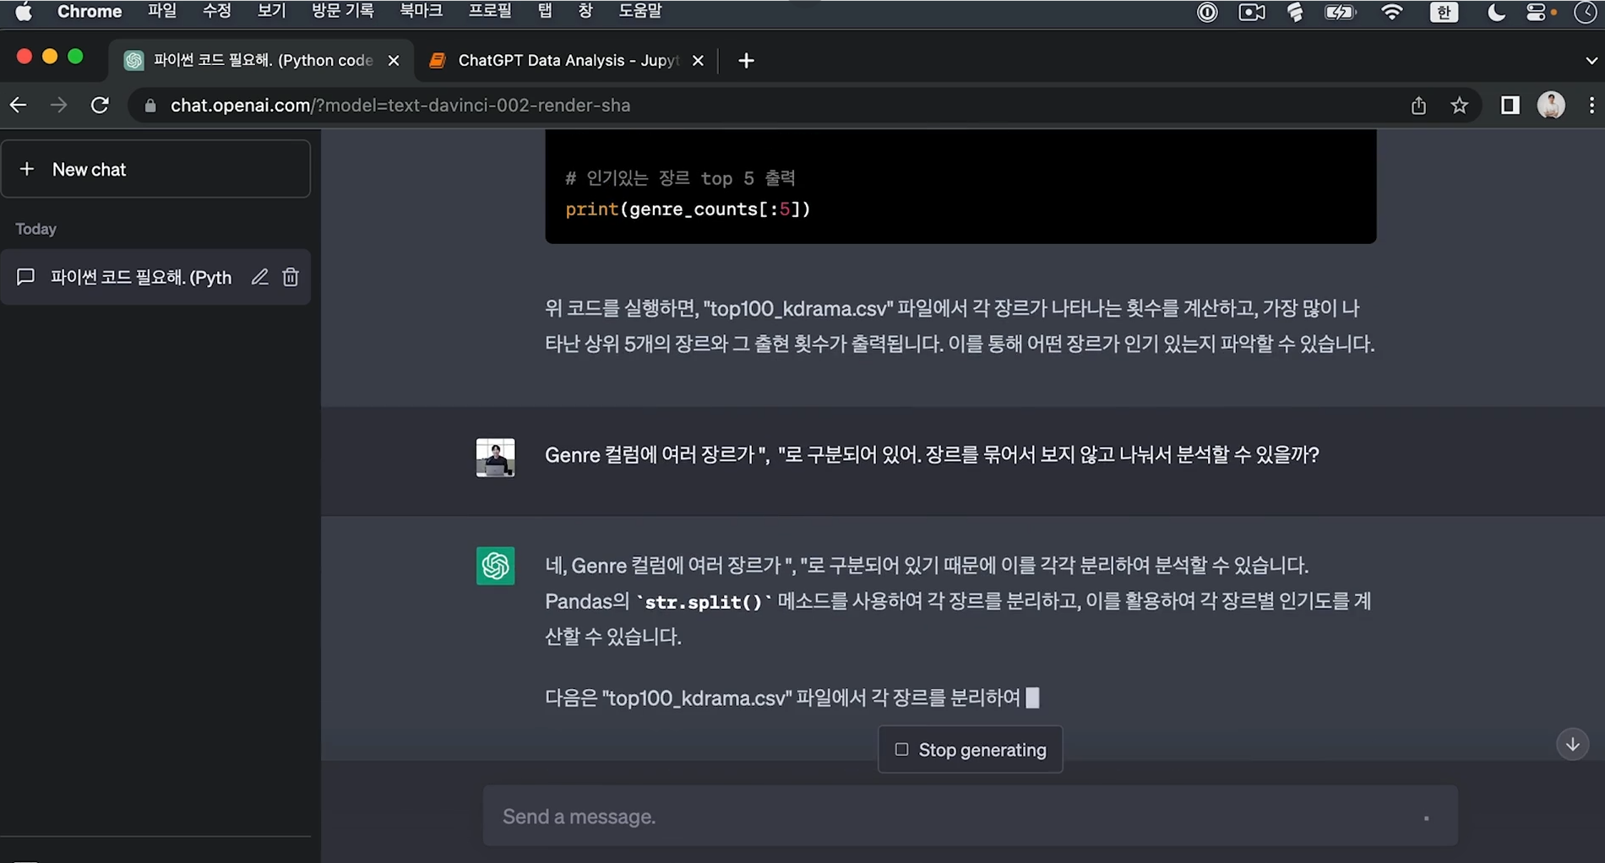Viewport: 1605px width, 863px height.
Task: Open the 프로필 menu
Action: pos(490,12)
